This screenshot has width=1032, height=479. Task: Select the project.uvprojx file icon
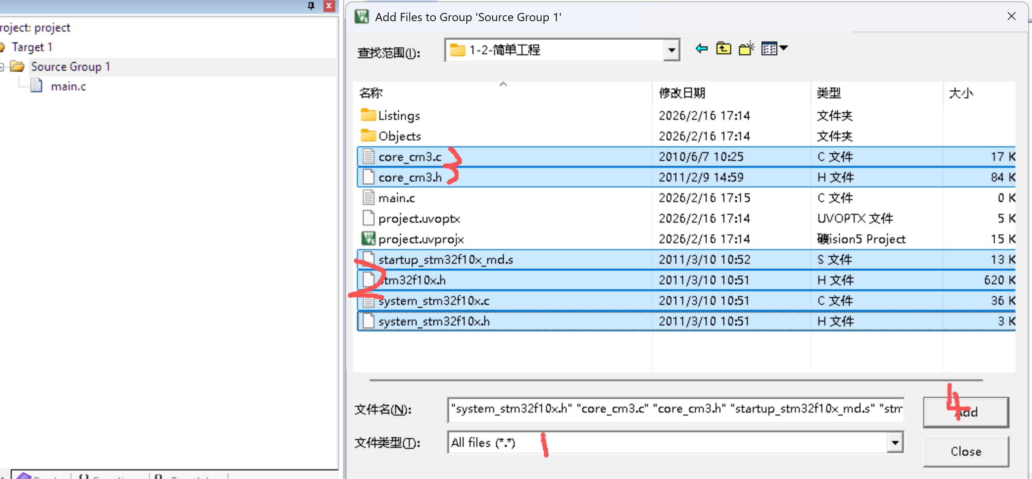[x=368, y=239]
